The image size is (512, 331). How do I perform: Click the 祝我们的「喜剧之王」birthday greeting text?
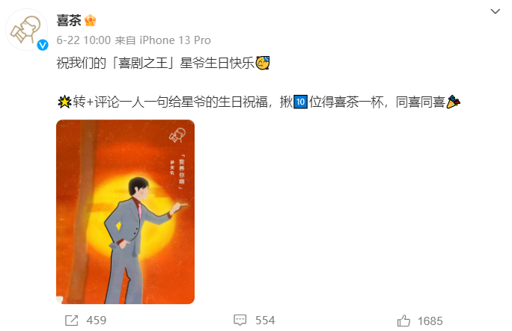pyautogui.click(x=156, y=63)
